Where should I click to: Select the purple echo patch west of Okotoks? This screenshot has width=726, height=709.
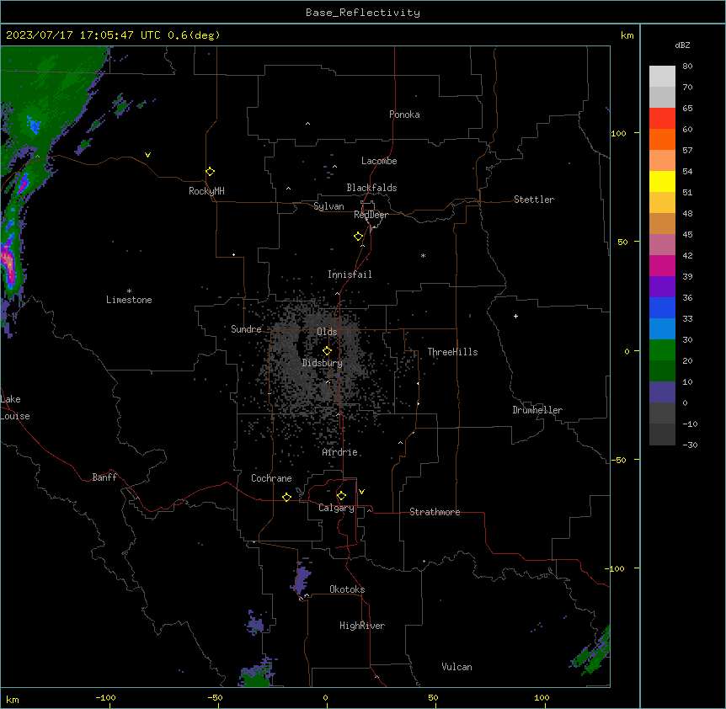(302, 578)
